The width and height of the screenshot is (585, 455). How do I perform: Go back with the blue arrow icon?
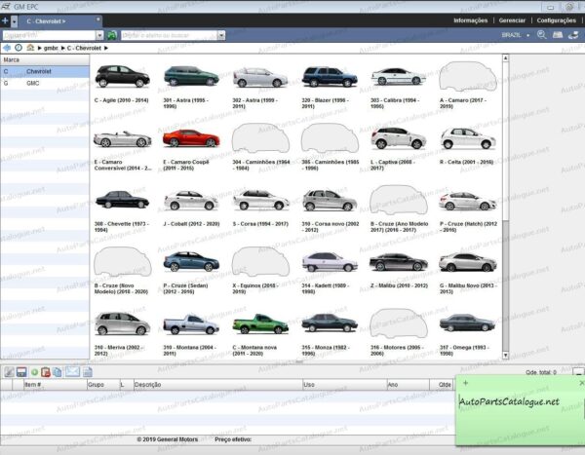(x=7, y=48)
